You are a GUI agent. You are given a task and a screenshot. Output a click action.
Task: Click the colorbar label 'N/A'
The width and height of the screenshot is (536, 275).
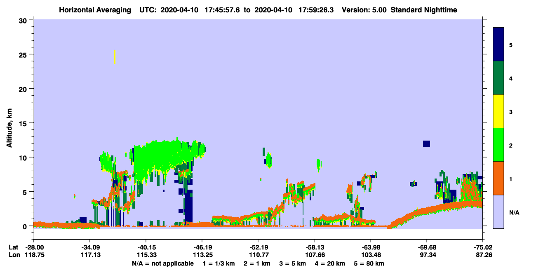514,213
